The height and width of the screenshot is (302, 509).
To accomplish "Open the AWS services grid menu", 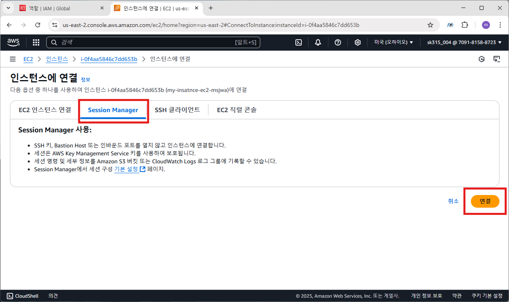I will tap(36, 42).
